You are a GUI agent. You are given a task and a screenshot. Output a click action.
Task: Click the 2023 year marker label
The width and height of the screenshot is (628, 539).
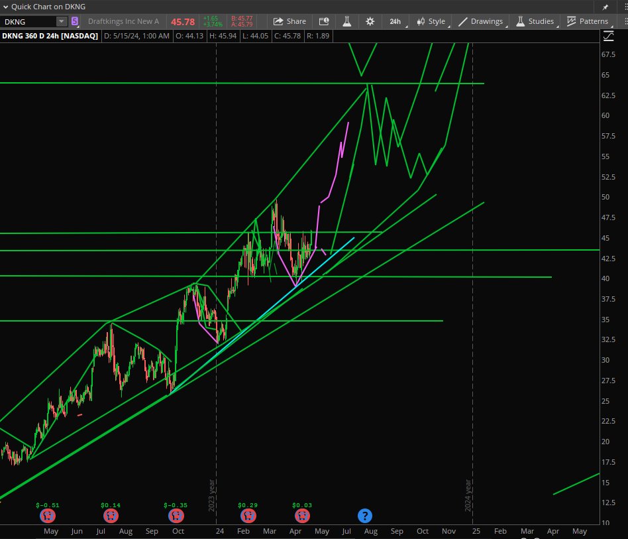pos(212,495)
